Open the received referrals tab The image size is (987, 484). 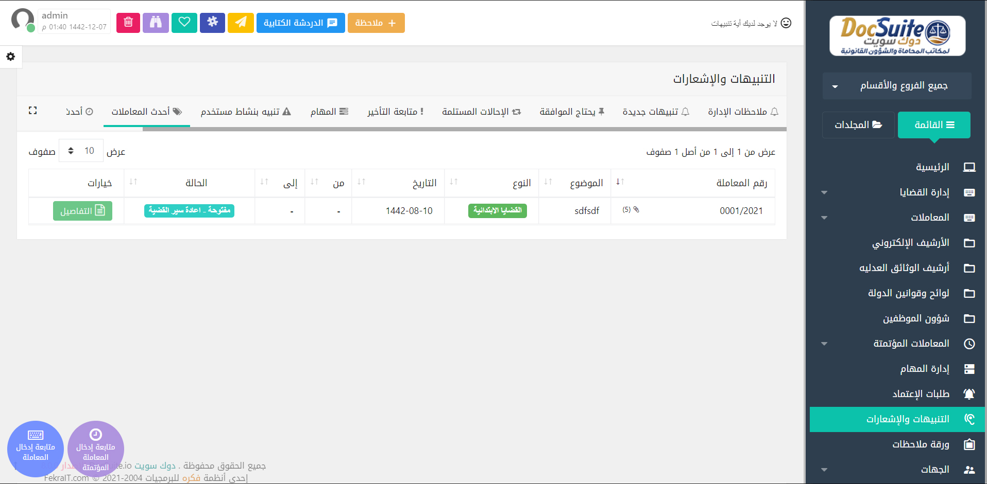[481, 112]
